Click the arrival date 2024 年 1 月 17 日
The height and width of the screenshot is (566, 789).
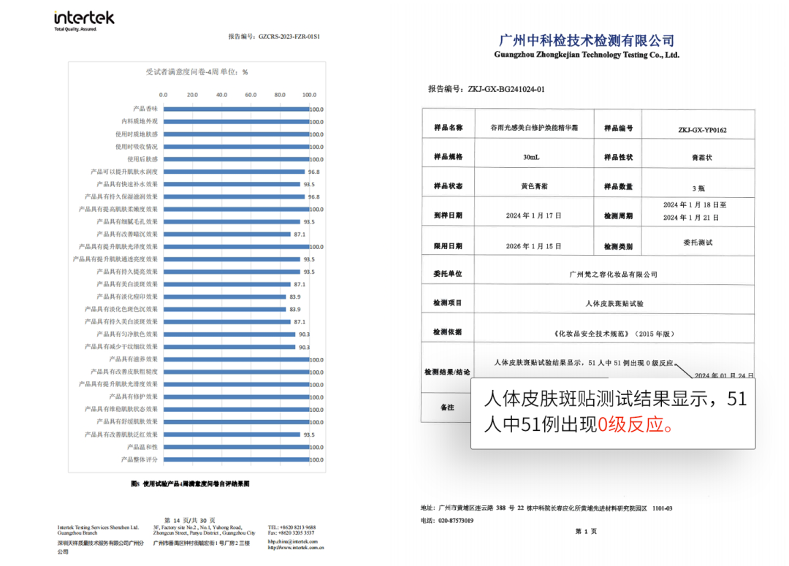pos(533,216)
